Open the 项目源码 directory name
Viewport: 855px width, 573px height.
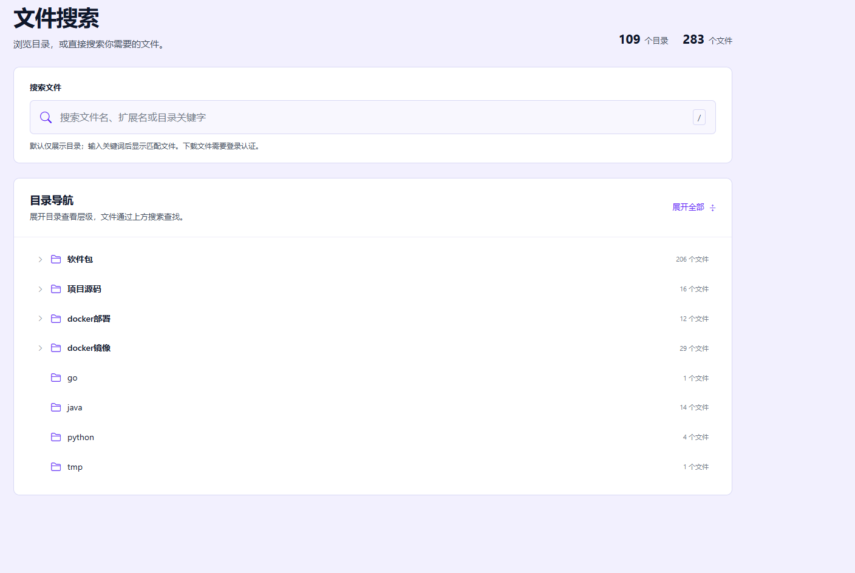84,289
